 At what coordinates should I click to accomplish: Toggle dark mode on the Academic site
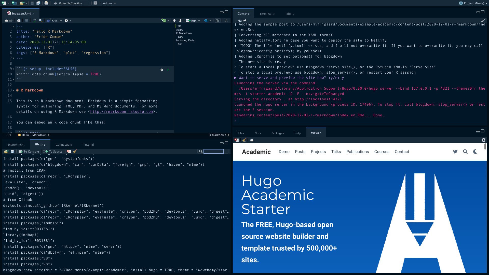click(x=475, y=152)
